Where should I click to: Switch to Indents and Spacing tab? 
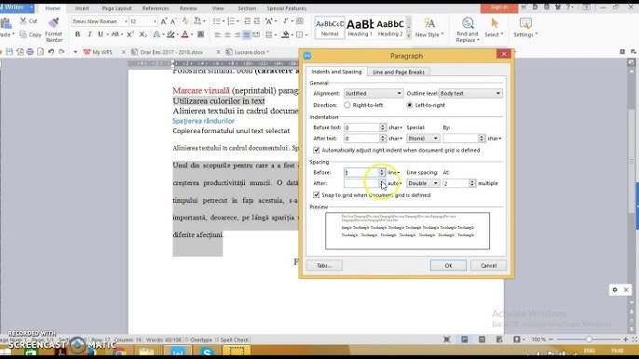(x=336, y=72)
